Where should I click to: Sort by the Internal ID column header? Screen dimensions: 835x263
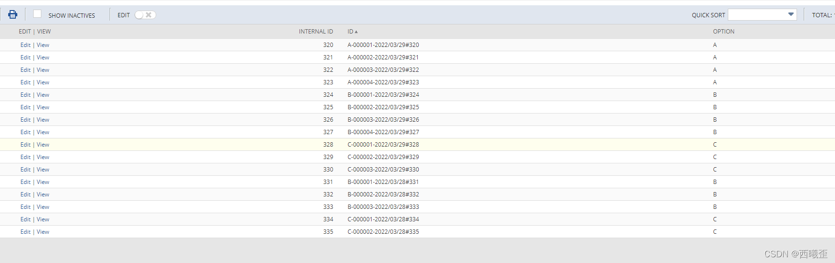(x=316, y=32)
